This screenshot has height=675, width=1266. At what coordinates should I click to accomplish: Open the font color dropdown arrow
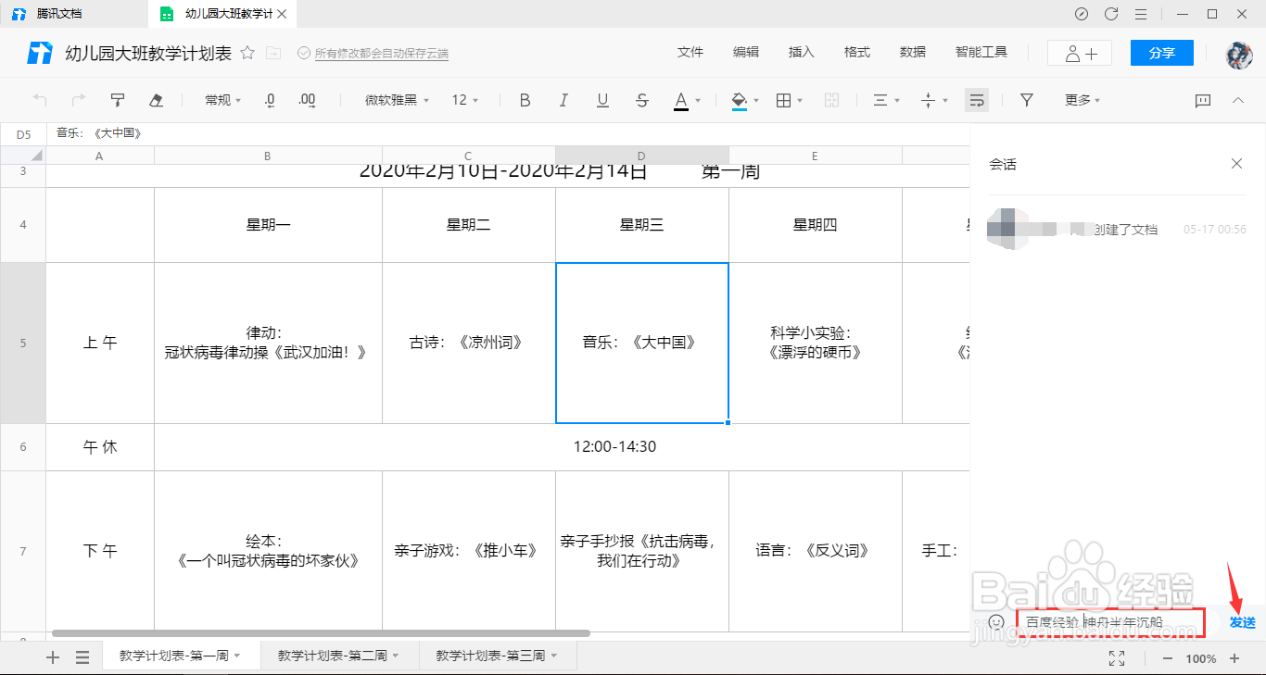[698, 101]
